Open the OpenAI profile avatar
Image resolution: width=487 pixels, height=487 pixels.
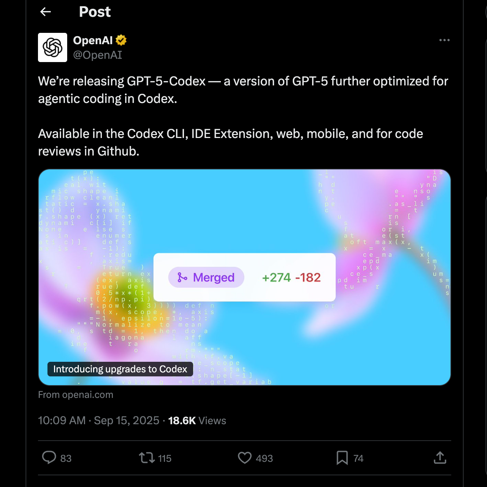point(53,47)
